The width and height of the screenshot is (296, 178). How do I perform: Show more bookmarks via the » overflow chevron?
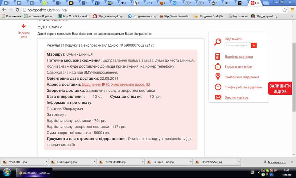tap(292, 16)
